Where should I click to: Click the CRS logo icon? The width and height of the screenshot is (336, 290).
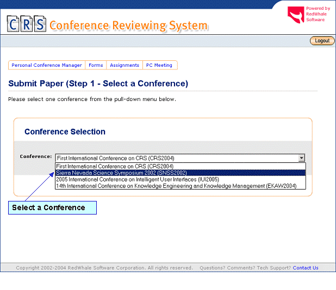click(26, 24)
